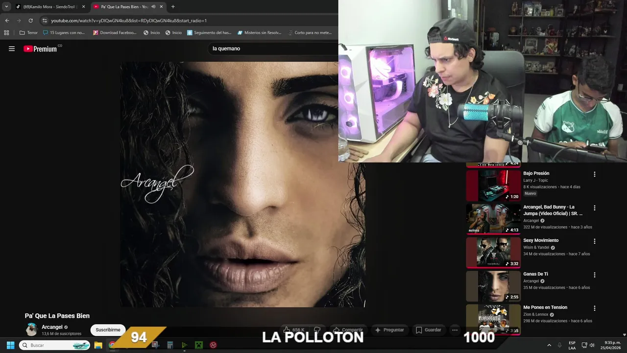View site information icon in address bar
This screenshot has height=353, width=627.
tap(45, 21)
